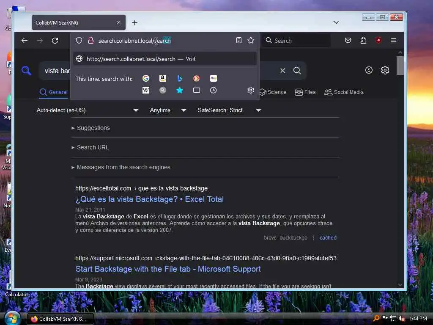This screenshot has height=325, width=433.
Task: Open cached version of first result
Action: coord(328,238)
